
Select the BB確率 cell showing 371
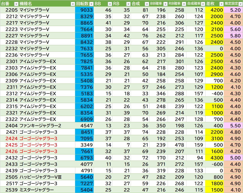159,164
